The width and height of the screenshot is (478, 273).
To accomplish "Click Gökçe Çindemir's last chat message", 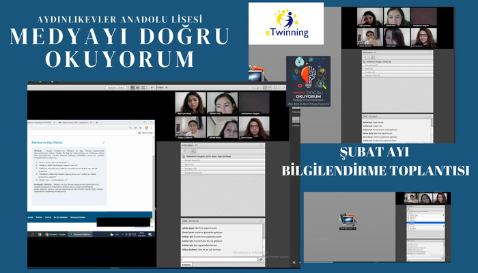I will [x=201, y=249].
